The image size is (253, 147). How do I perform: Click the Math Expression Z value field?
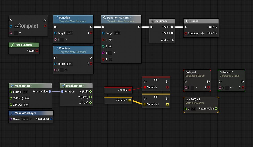[193, 109]
